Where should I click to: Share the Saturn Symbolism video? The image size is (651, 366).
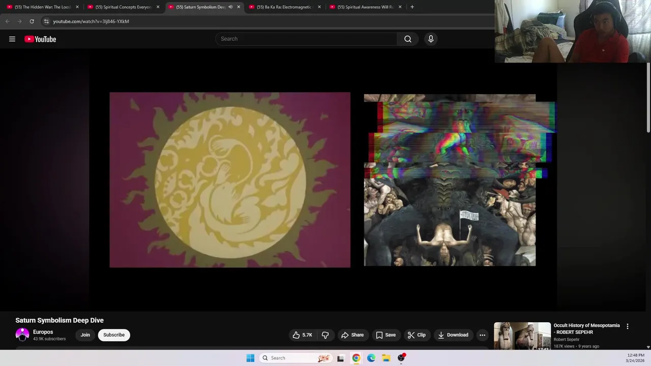point(352,335)
